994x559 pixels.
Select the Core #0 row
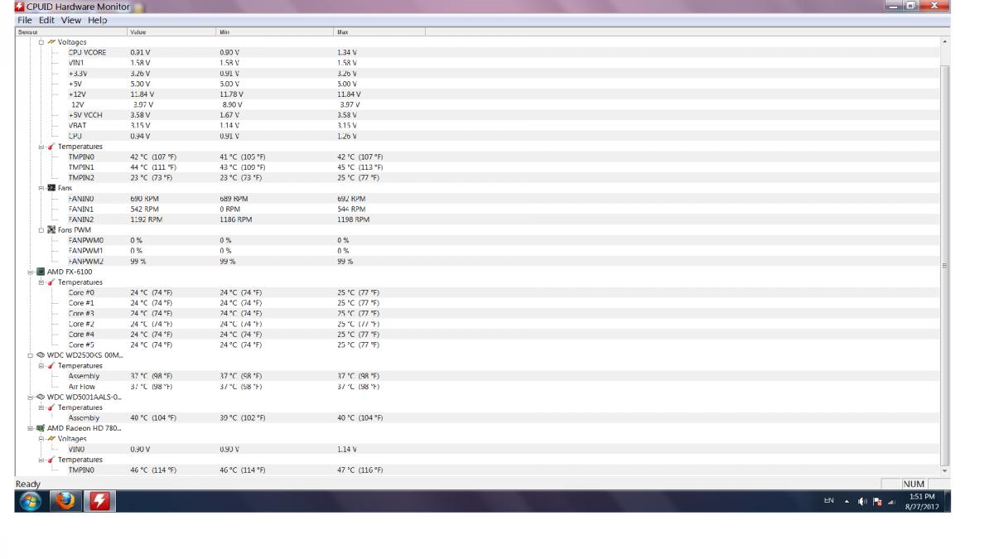[x=478, y=292]
